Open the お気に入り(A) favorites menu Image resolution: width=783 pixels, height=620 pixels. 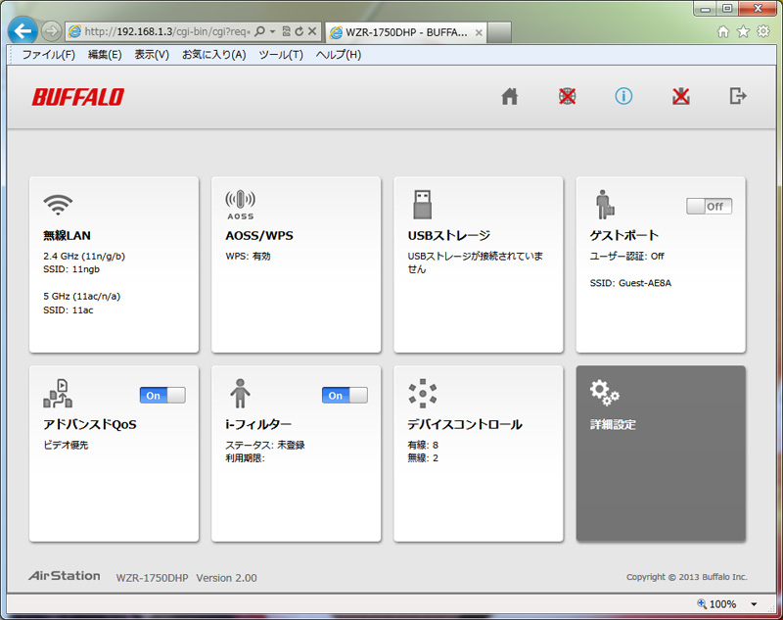click(213, 55)
